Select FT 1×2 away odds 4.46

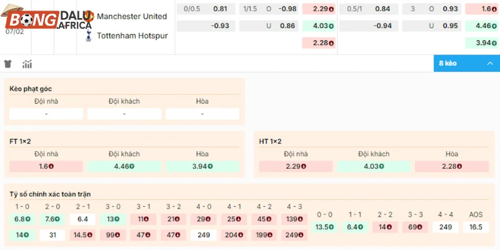click(x=124, y=167)
